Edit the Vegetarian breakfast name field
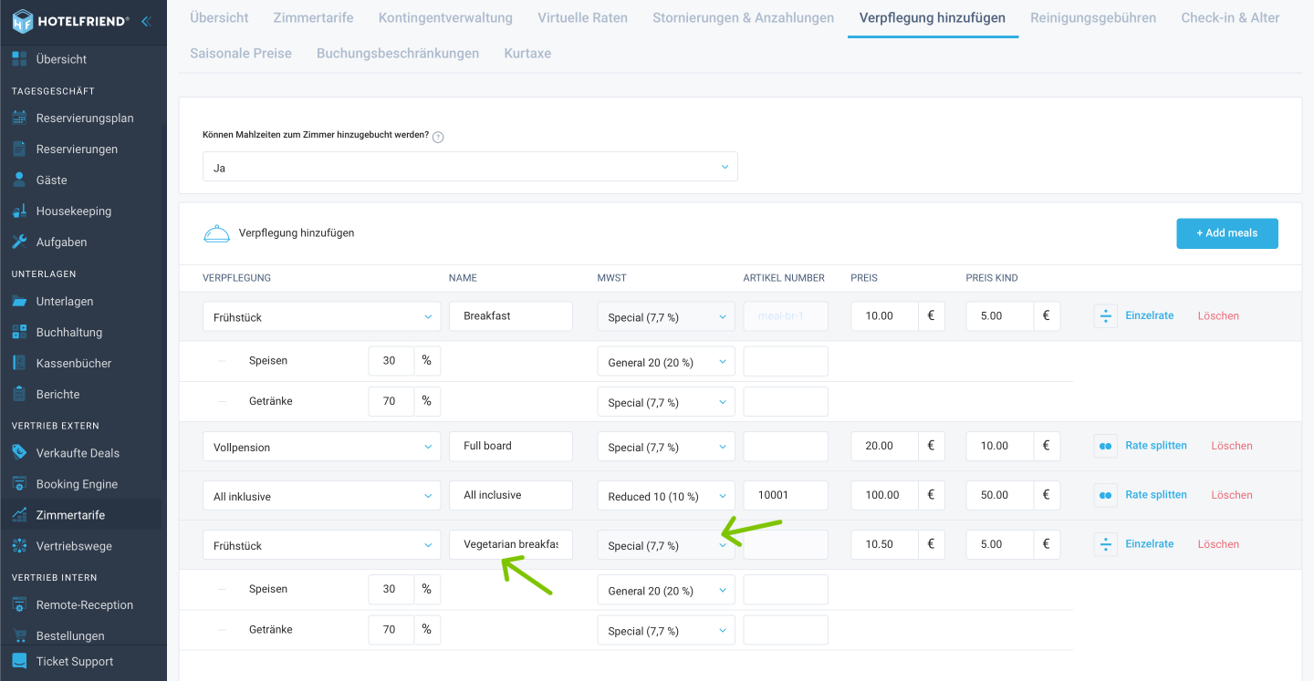The width and height of the screenshot is (1314, 681). click(x=511, y=544)
